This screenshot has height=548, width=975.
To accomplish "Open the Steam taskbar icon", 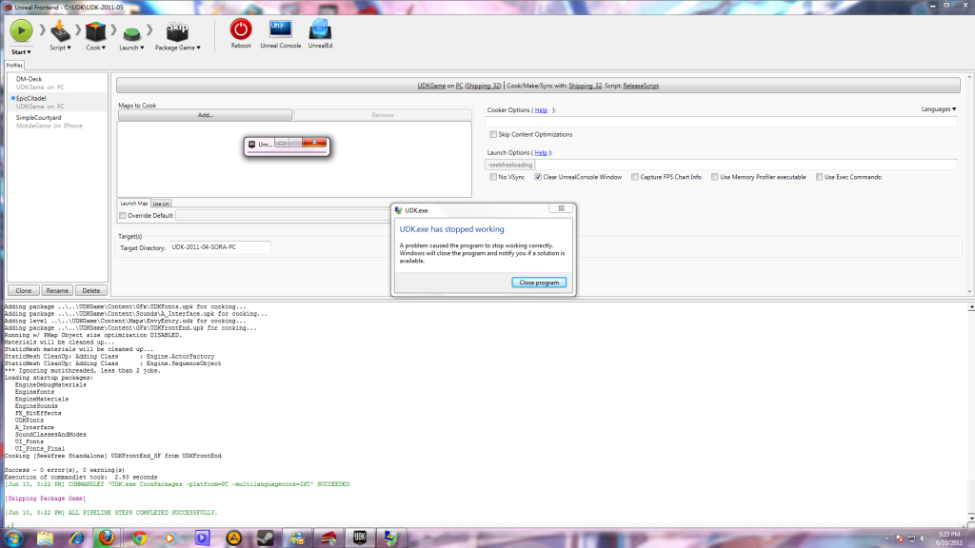I will 266,538.
